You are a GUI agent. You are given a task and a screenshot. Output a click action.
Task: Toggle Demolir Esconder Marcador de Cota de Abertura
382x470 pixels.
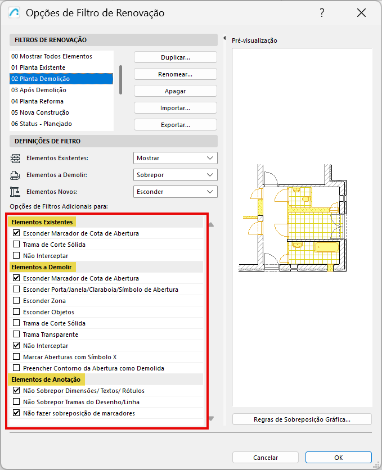coord(16,278)
